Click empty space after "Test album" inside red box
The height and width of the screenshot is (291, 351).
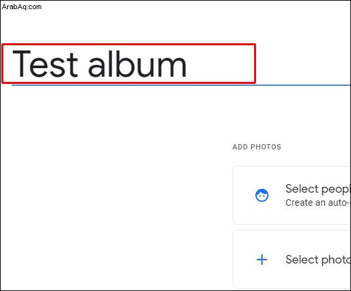tap(221, 64)
